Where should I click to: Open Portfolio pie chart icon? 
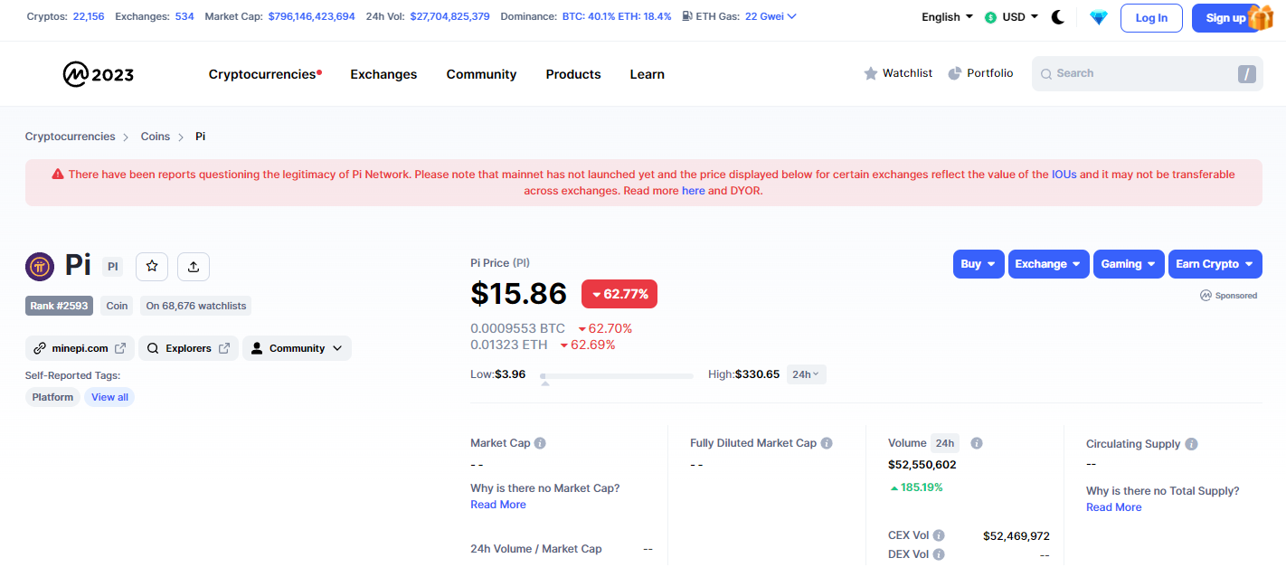[x=954, y=73]
